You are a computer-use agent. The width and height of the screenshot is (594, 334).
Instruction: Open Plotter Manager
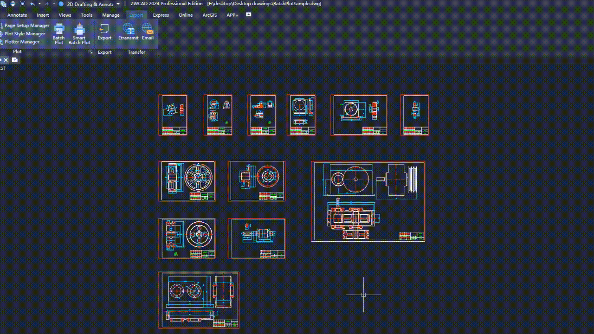click(22, 42)
